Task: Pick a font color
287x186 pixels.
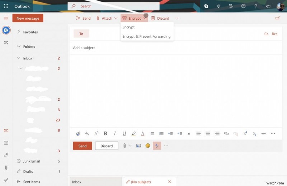Action: (143, 133)
